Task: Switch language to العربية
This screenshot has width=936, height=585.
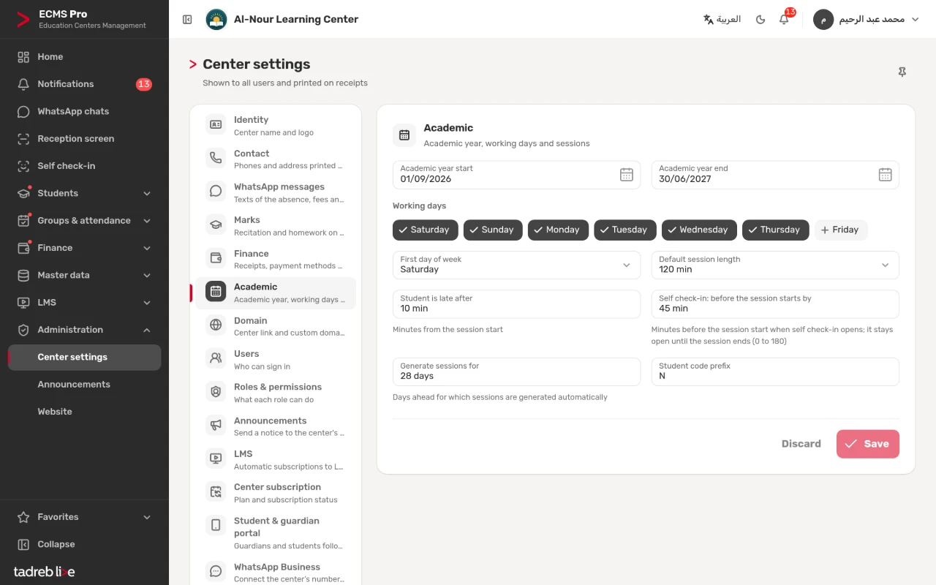Action: tap(722, 20)
